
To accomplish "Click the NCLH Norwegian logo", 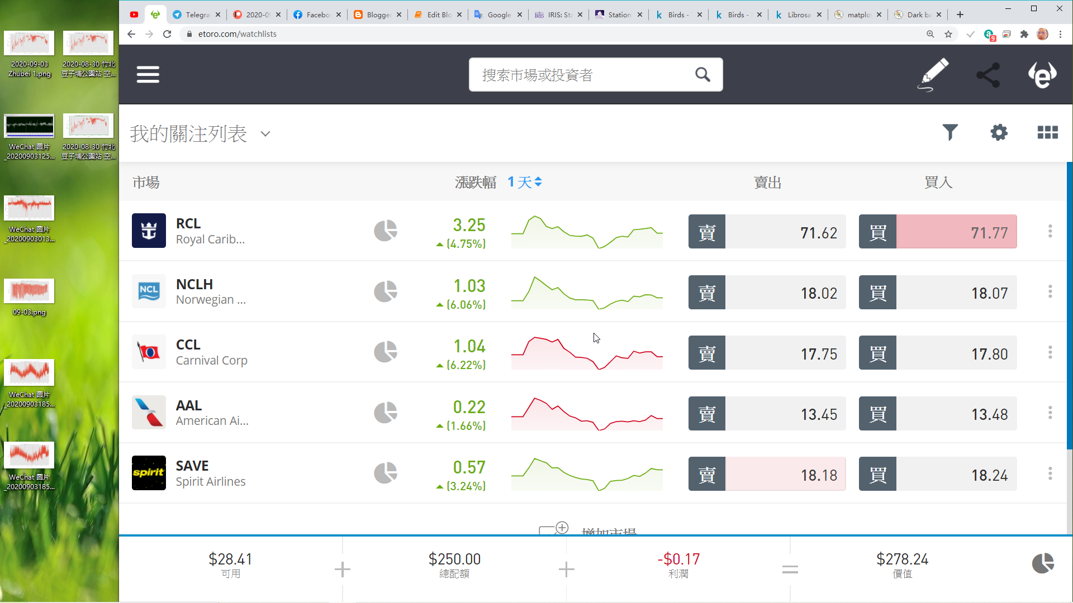I will point(149,291).
